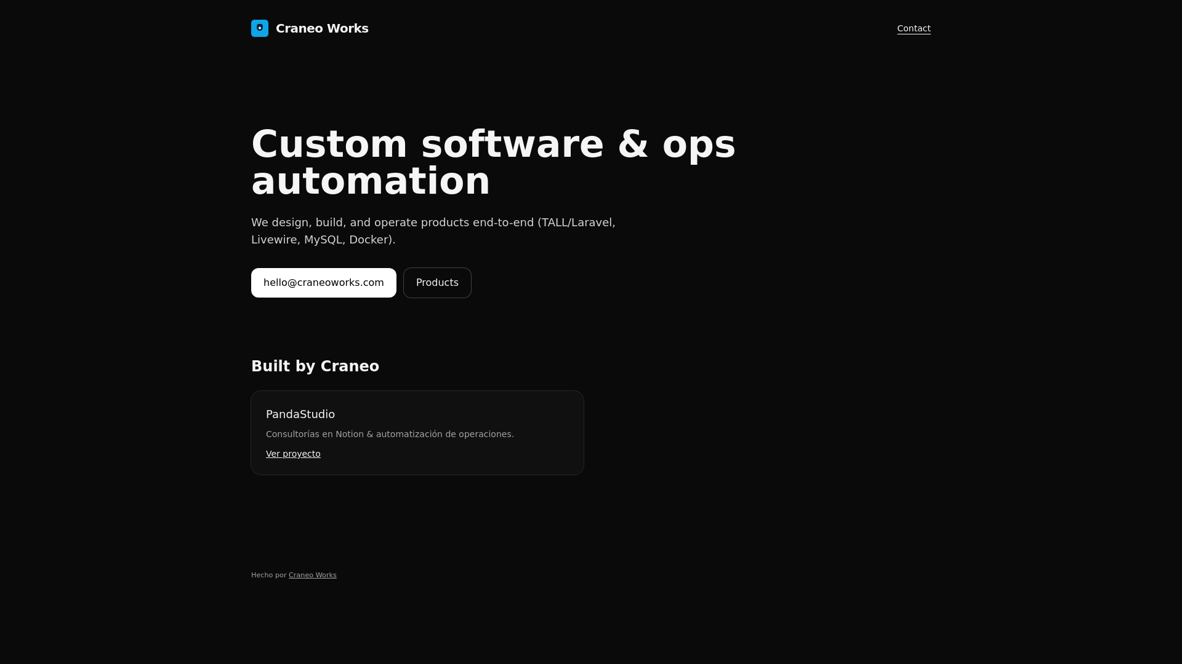This screenshot has width=1182, height=664.
Task: Click the word Custom in the headline
Action: point(329,144)
